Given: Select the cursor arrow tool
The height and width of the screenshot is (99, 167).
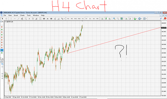Looking at the screenshot, I should point(3,19).
